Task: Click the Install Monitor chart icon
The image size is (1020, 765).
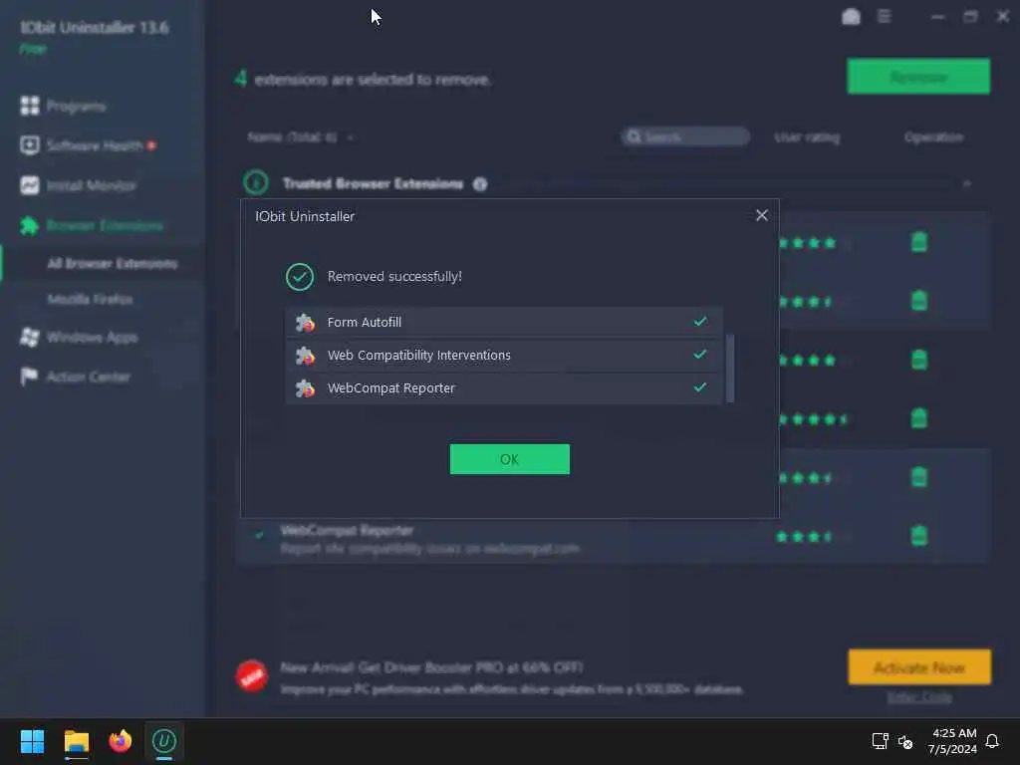Action: pos(30,185)
